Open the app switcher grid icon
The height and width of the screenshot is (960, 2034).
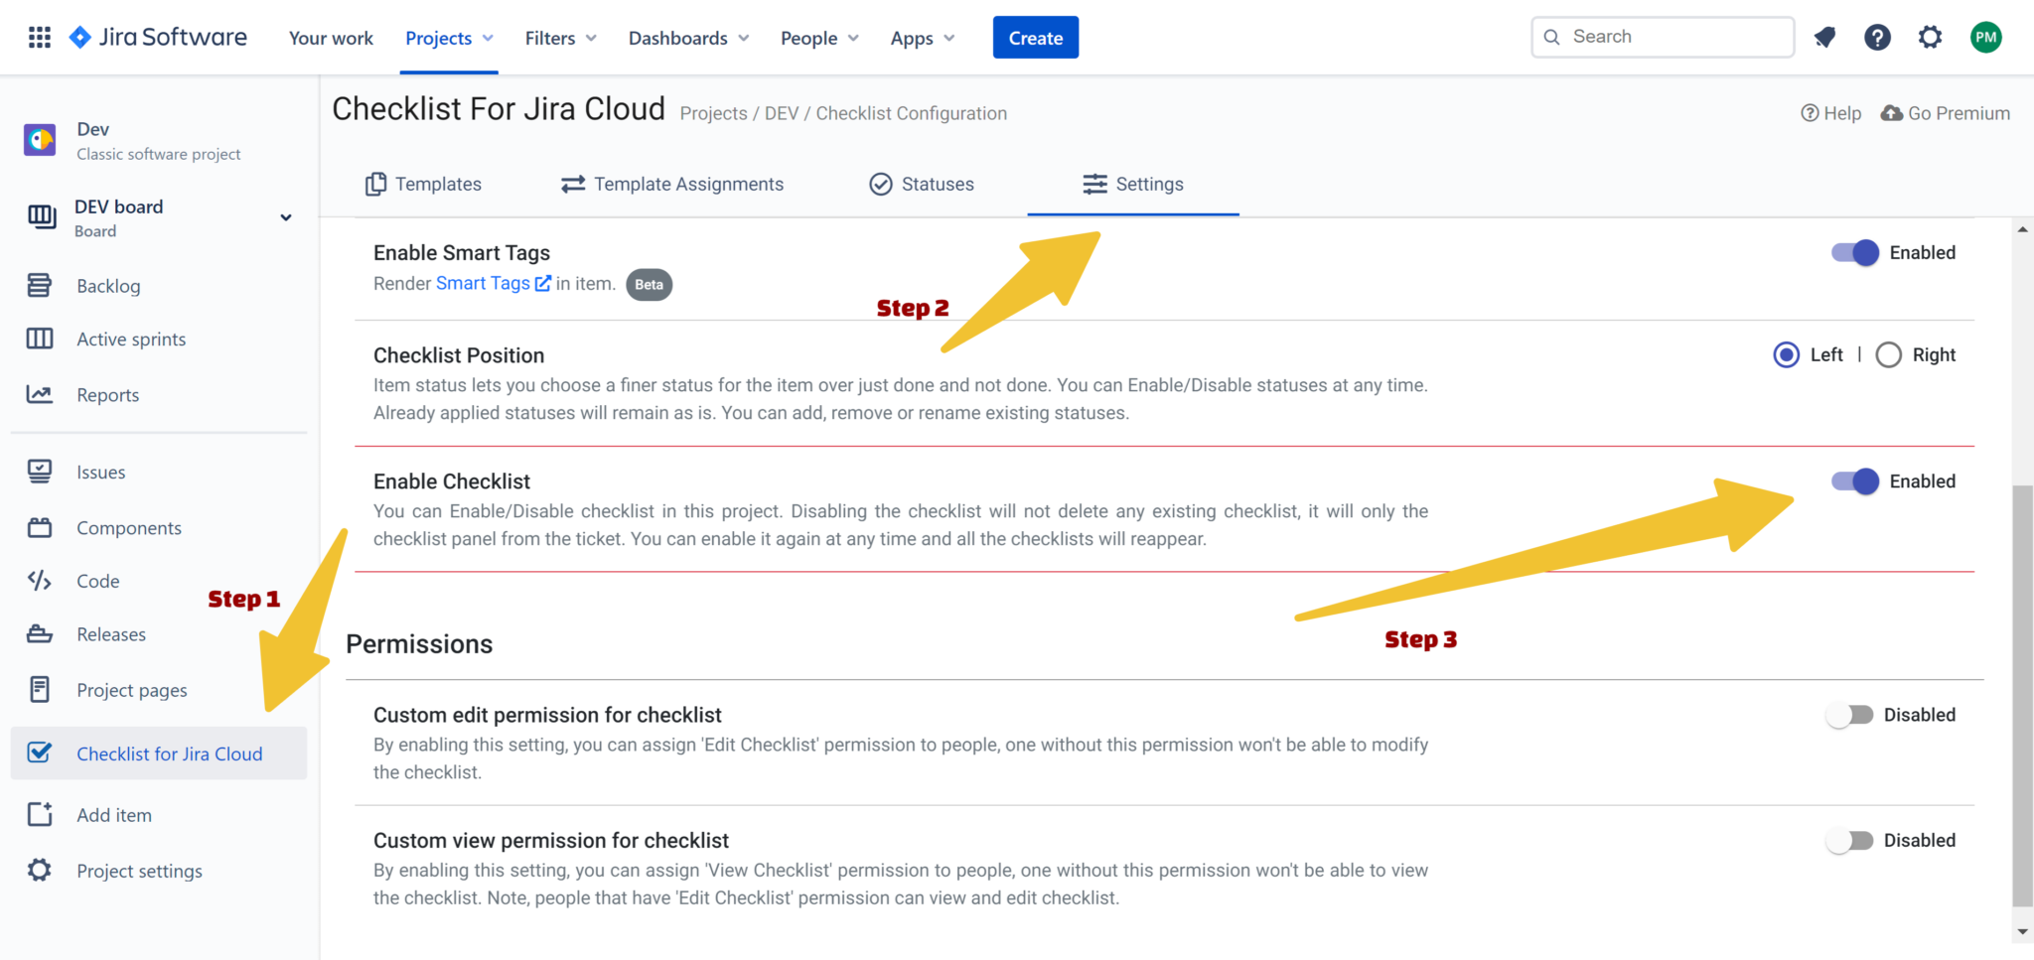click(x=40, y=38)
